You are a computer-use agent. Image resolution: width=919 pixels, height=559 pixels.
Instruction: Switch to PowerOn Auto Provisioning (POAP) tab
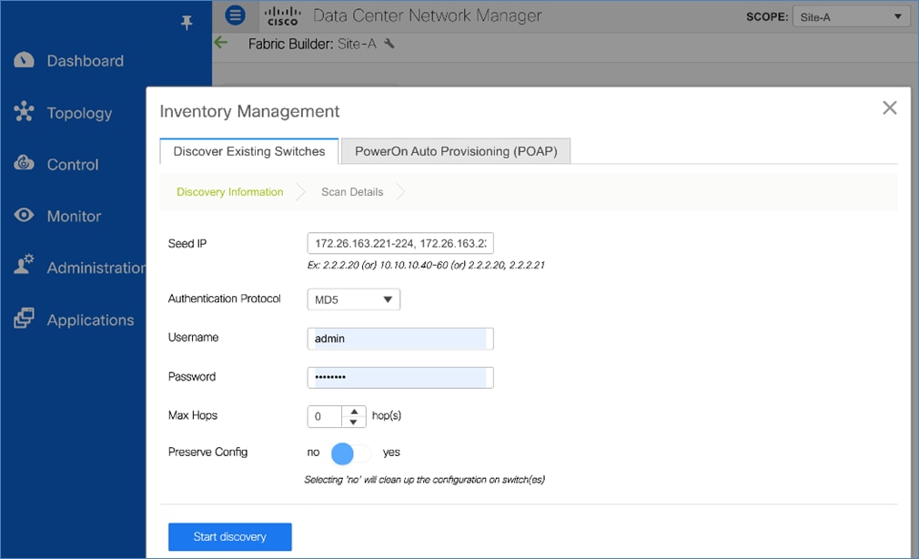[x=456, y=151]
